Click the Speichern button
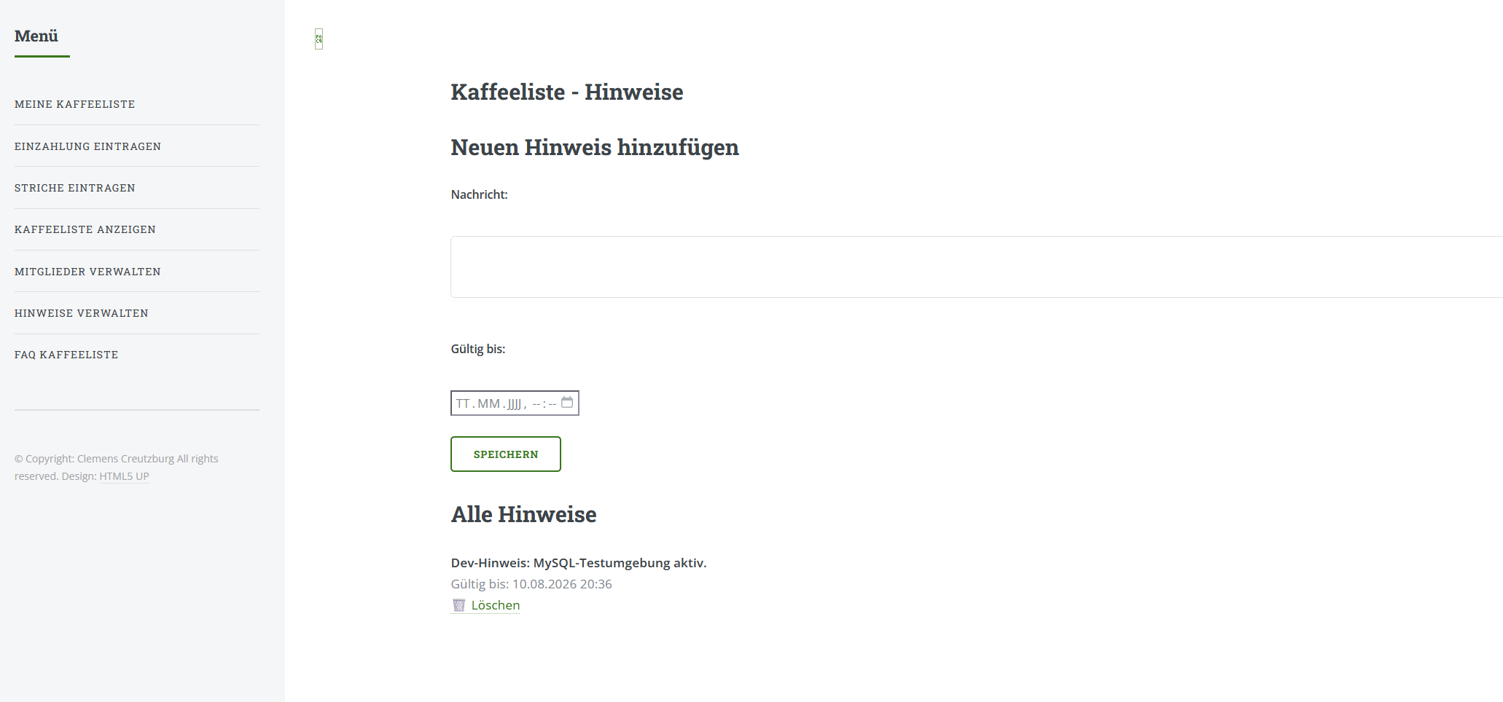This screenshot has height=702, width=1503. click(x=506, y=454)
